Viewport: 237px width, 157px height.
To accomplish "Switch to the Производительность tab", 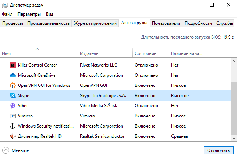I will pyautogui.click(x=48, y=23).
